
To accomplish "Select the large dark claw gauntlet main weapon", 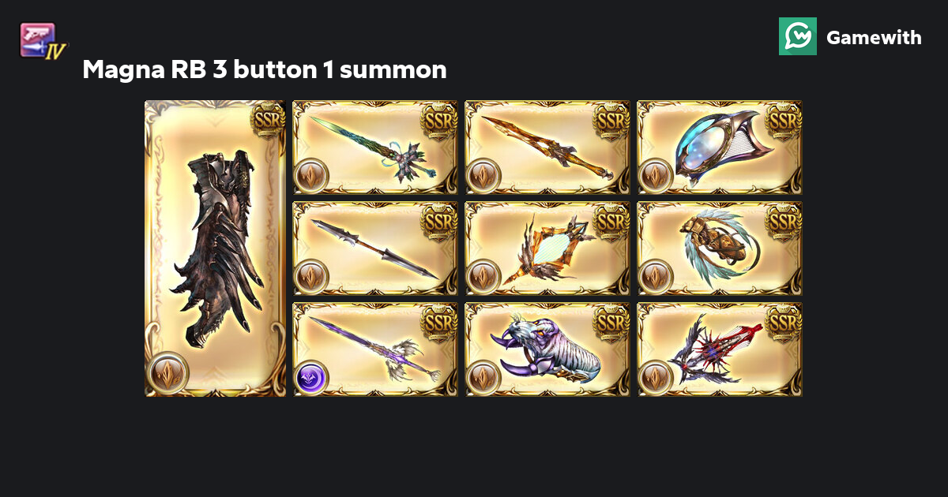I will pos(215,248).
